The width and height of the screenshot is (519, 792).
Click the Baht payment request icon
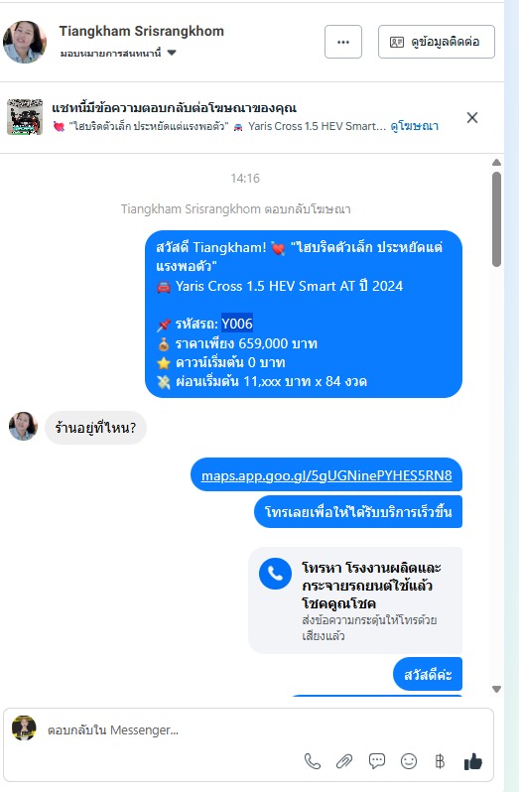coord(441,761)
